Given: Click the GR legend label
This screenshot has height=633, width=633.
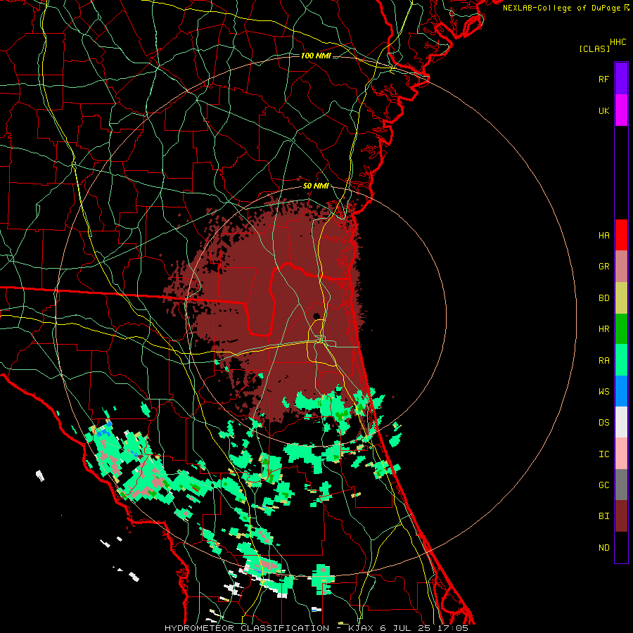Looking at the screenshot, I should 603,267.
